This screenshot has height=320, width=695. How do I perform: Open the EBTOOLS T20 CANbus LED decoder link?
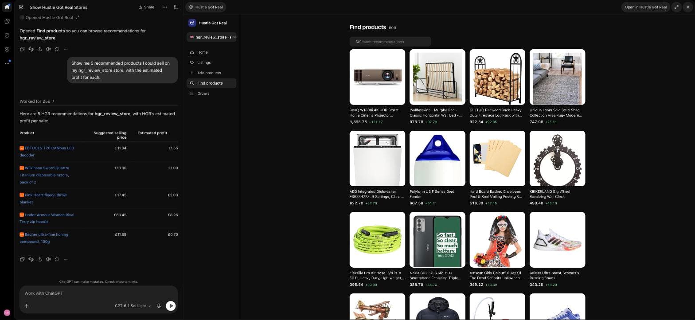(x=47, y=152)
